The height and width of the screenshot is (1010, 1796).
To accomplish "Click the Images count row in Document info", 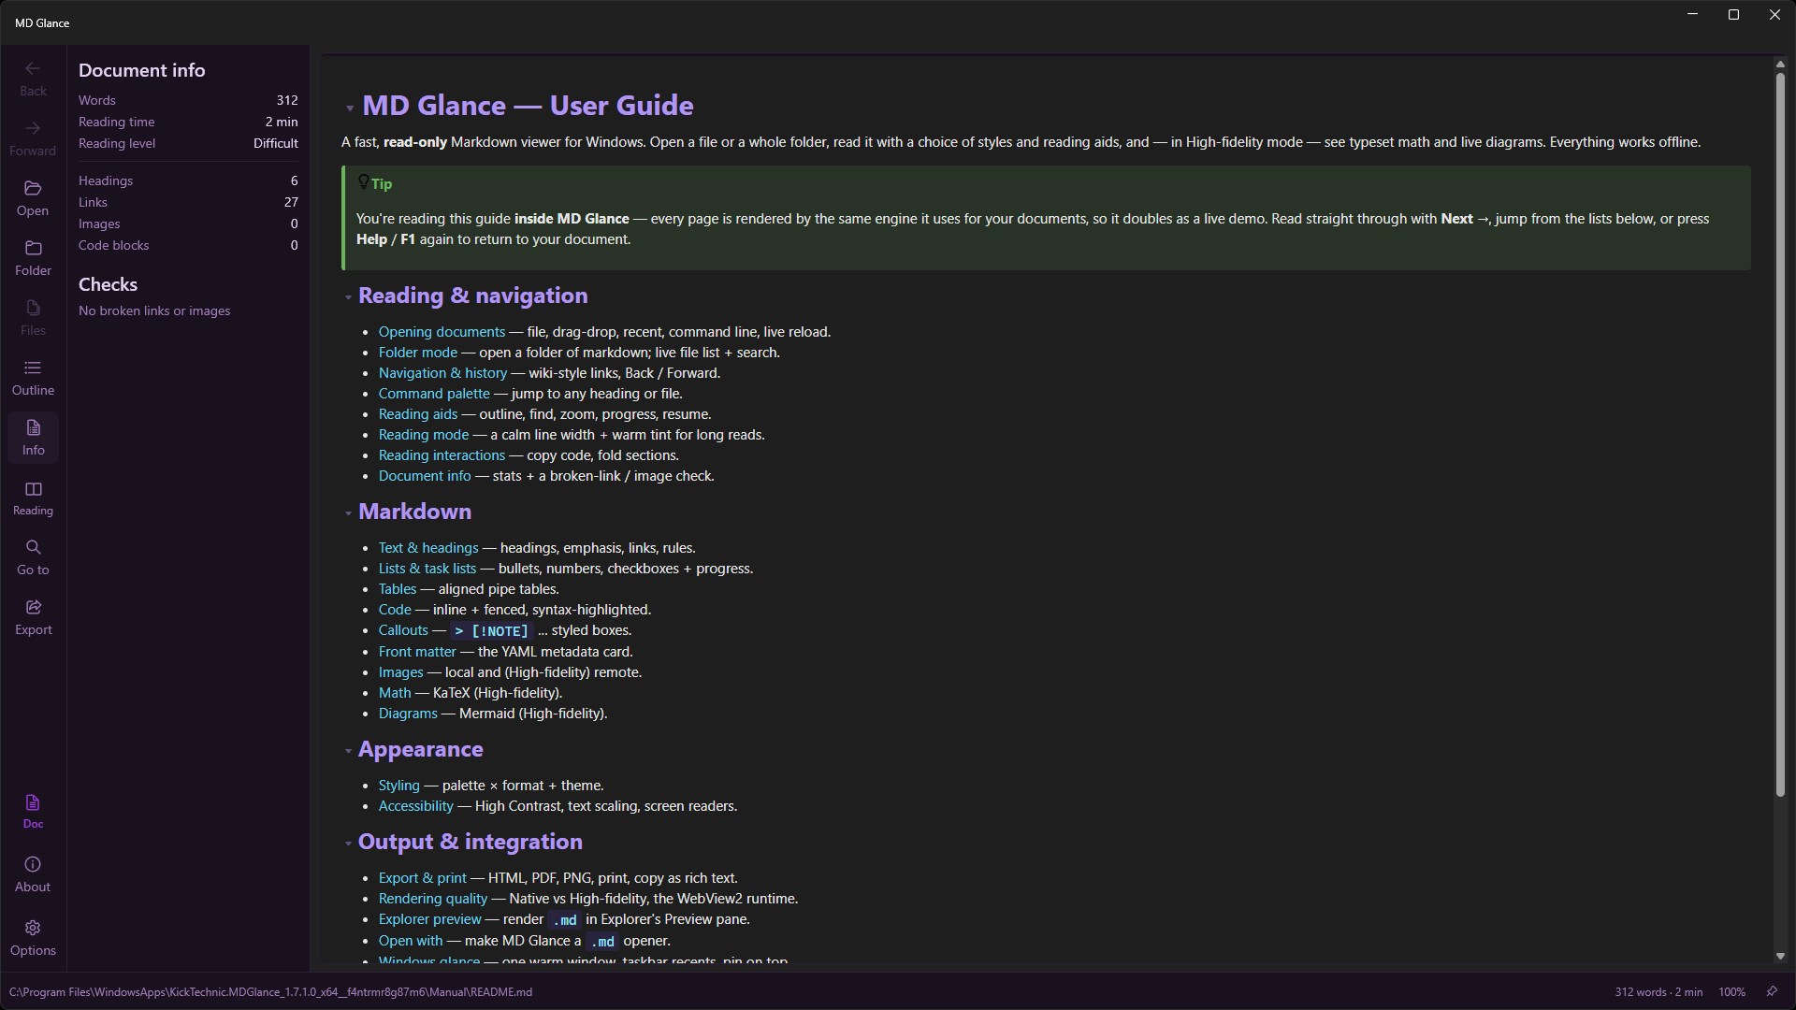I will pos(188,224).
